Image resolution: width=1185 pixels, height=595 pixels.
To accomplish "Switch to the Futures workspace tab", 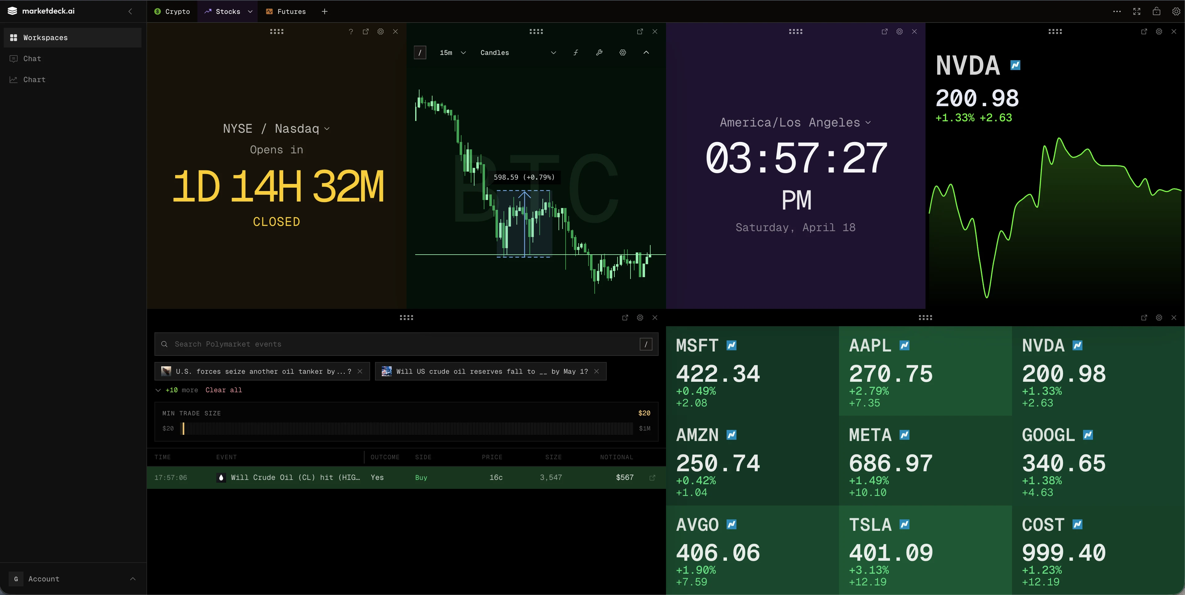I will (286, 11).
